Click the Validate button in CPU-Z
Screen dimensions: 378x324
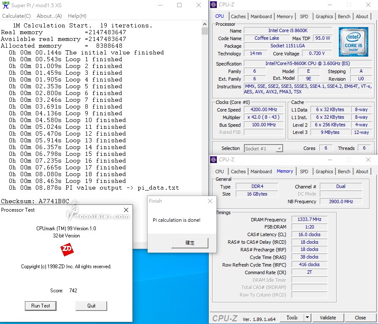pyautogui.click(x=328, y=318)
